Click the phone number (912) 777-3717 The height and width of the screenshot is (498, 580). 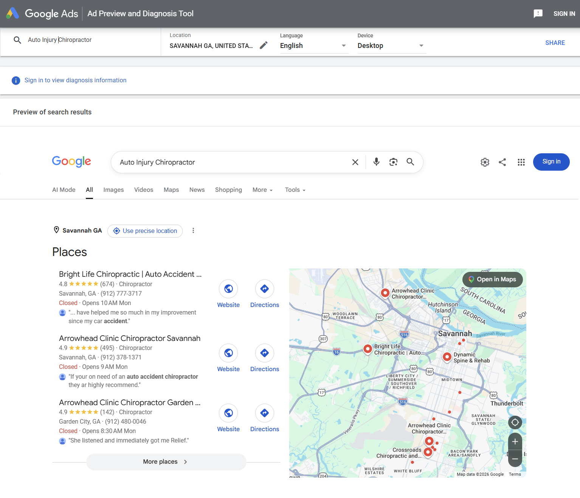pyautogui.click(x=121, y=294)
